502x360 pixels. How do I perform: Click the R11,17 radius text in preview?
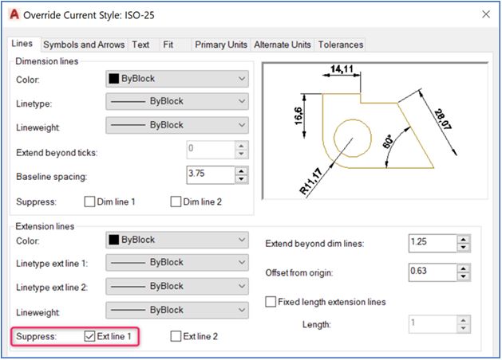pos(311,181)
